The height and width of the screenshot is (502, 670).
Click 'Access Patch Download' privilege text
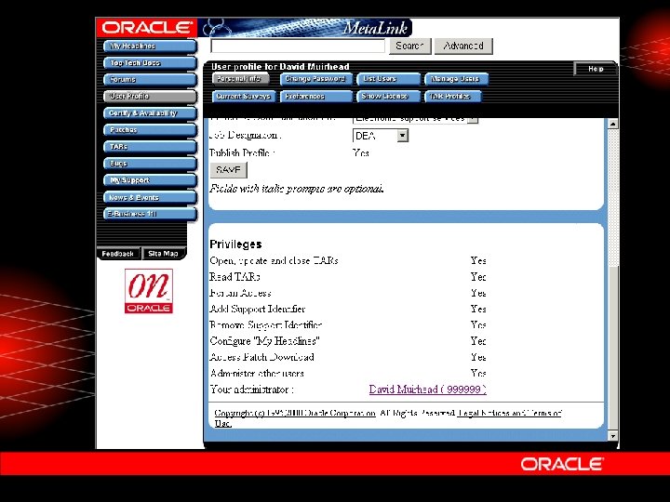[261, 357]
